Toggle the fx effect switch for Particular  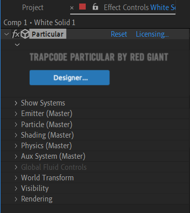point(16,34)
